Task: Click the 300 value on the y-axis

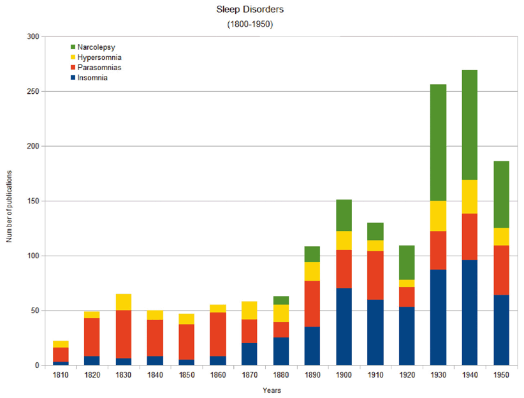Action: pos(33,37)
